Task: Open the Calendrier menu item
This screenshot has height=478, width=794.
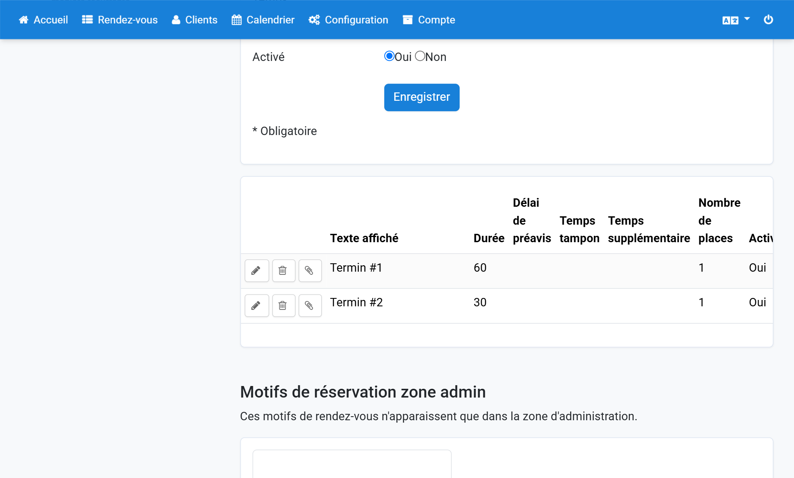Action: (263, 20)
